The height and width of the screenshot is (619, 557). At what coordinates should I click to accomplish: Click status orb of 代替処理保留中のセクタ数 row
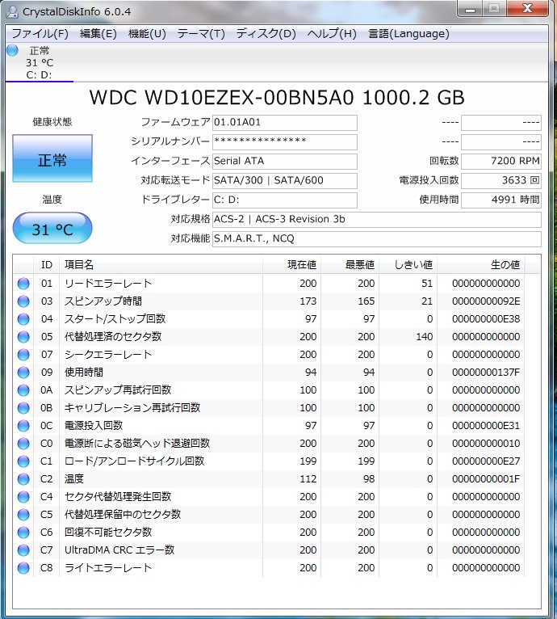23,515
